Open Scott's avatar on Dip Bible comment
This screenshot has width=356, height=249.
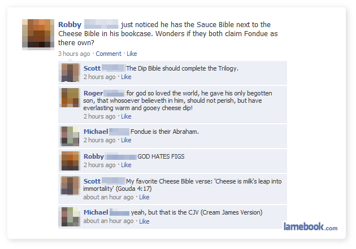coord(70,72)
